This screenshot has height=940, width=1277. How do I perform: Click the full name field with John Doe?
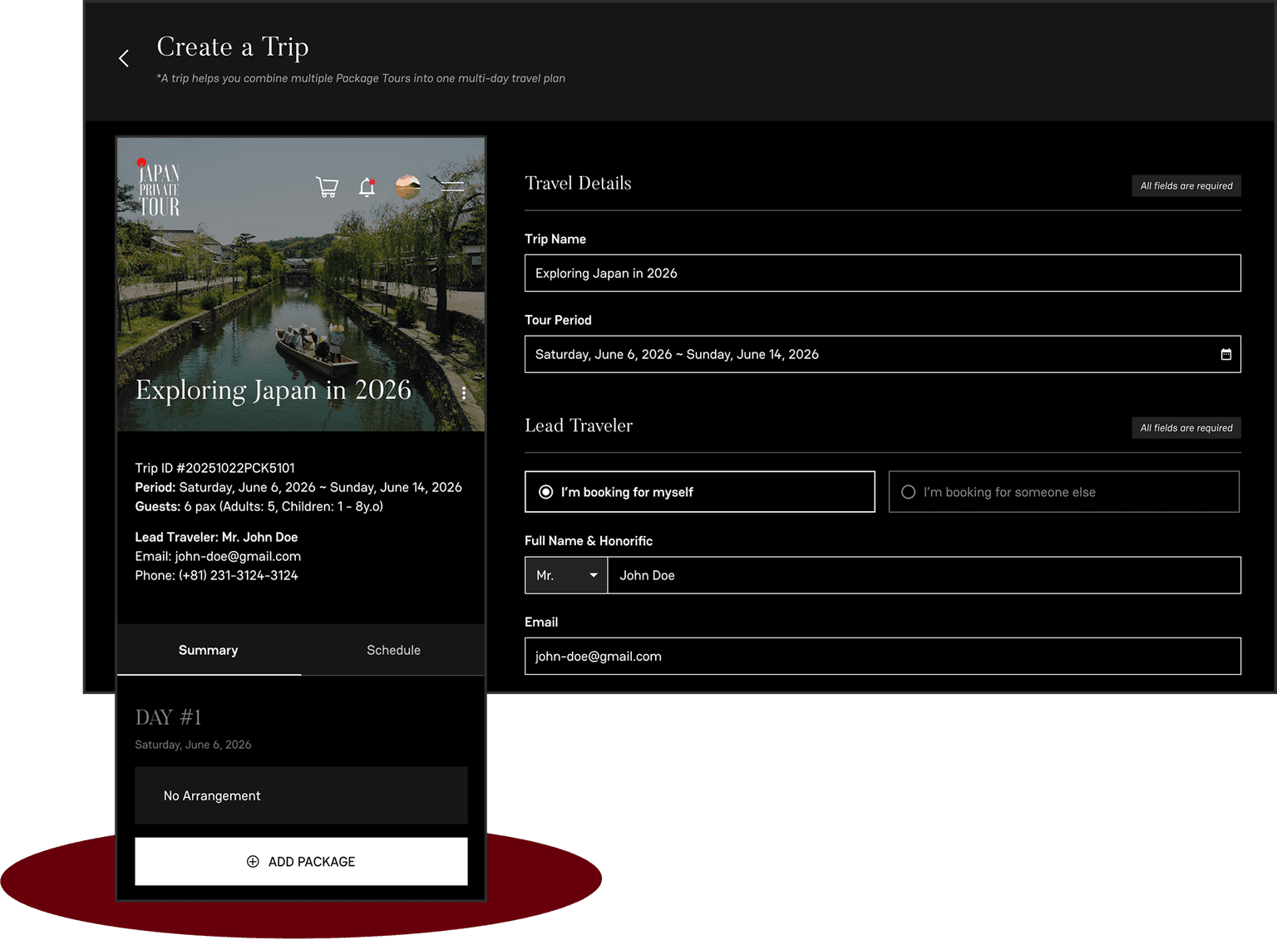coord(923,575)
